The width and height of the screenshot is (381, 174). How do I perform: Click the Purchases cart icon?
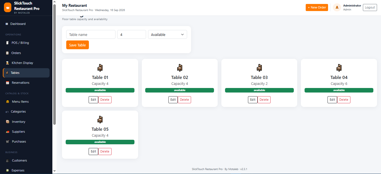[7, 141]
